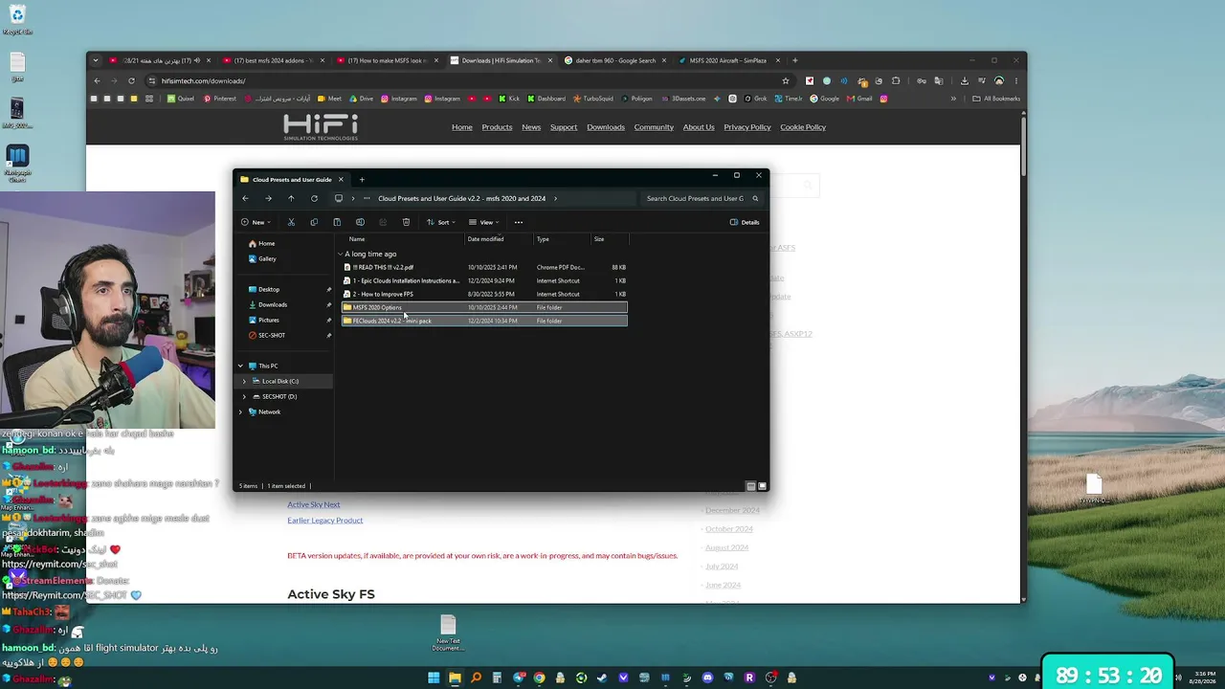Click the Back arrow in File Explorer
The width and height of the screenshot is (1225, 689).
point(245,198)
